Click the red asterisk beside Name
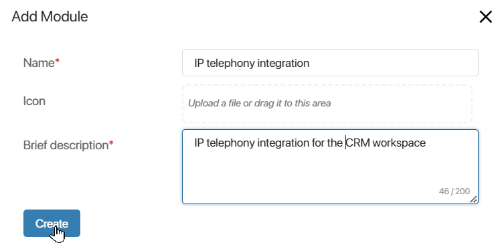Screen dimensions: 498x245 pos(58,61)
